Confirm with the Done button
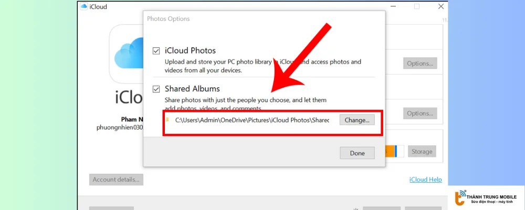Viewport: 525px width, 210px height. 356,153
